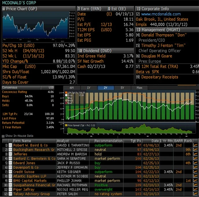Open the chart icon in the Credit Suisse row
The image size is (199, 197).
pyautogui.click(x=196, y=172)
